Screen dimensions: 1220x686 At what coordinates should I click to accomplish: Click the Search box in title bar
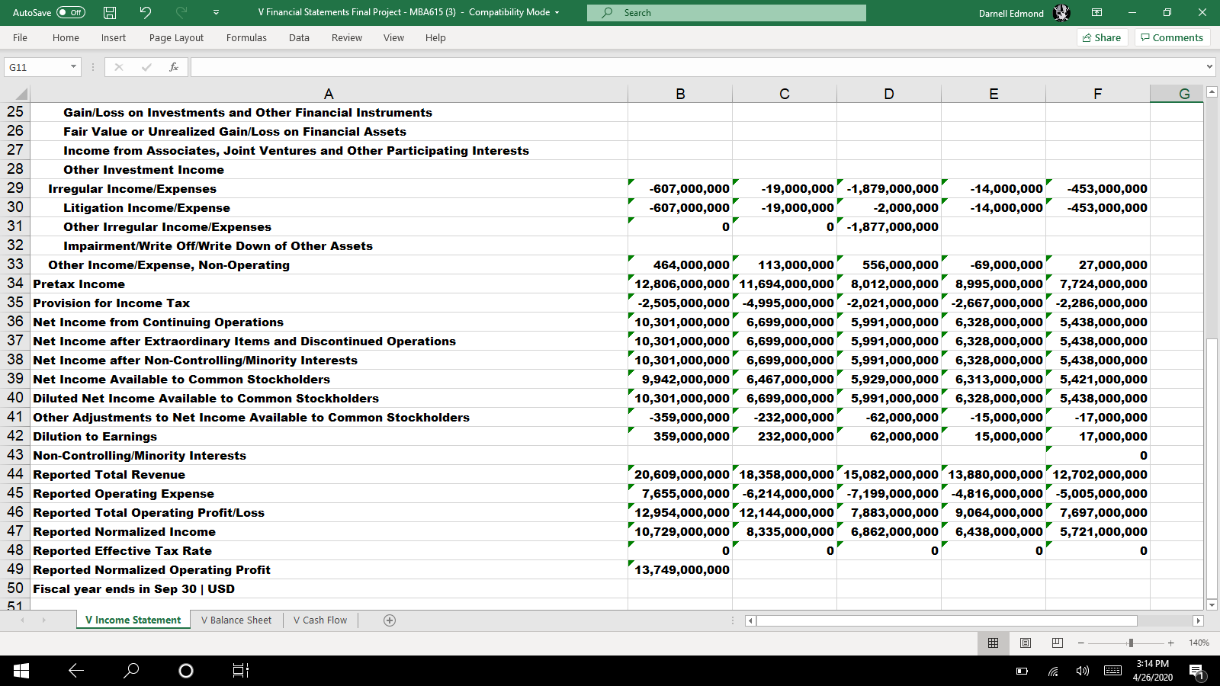726,12
